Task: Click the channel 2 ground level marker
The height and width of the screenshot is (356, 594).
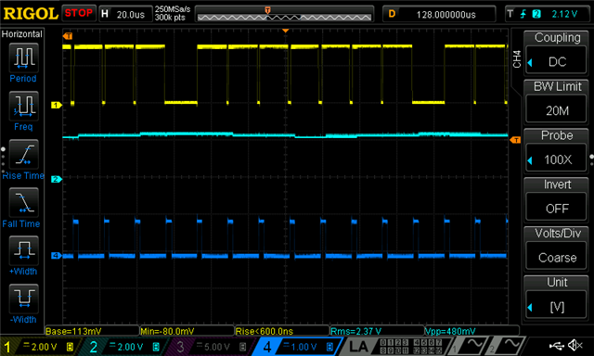Action: 56,179
